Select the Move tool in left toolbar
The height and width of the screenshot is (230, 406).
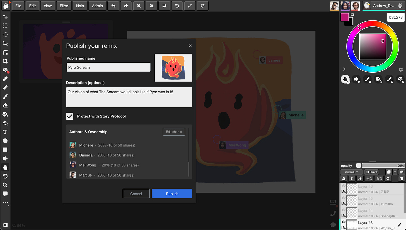pos(5,17)
